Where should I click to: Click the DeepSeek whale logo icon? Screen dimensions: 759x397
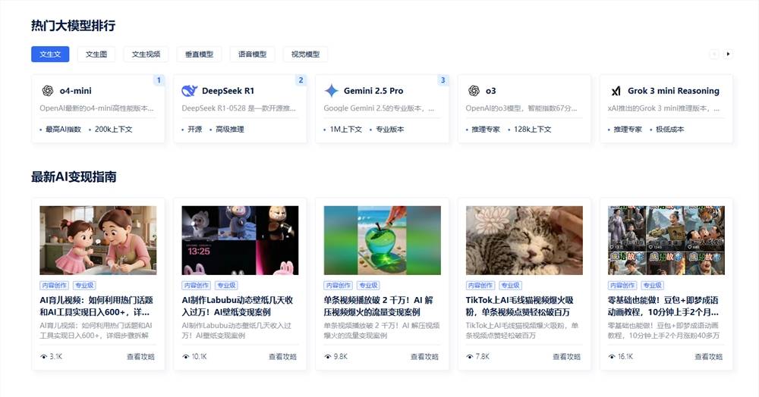[189, 90]
